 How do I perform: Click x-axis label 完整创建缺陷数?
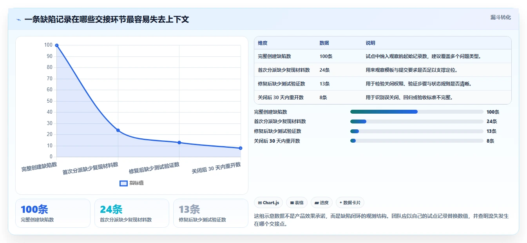tap(39, 167)
